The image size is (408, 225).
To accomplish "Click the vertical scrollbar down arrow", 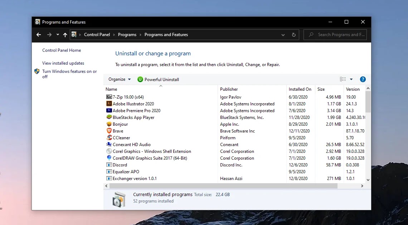I will (368, 180).
